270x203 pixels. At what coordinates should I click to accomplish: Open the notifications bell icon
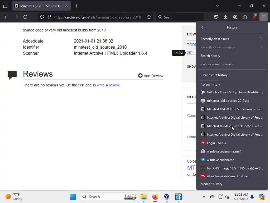click(252, 197)
